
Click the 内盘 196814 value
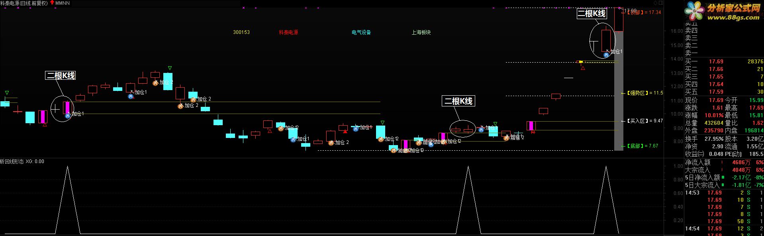coord(754,130)
